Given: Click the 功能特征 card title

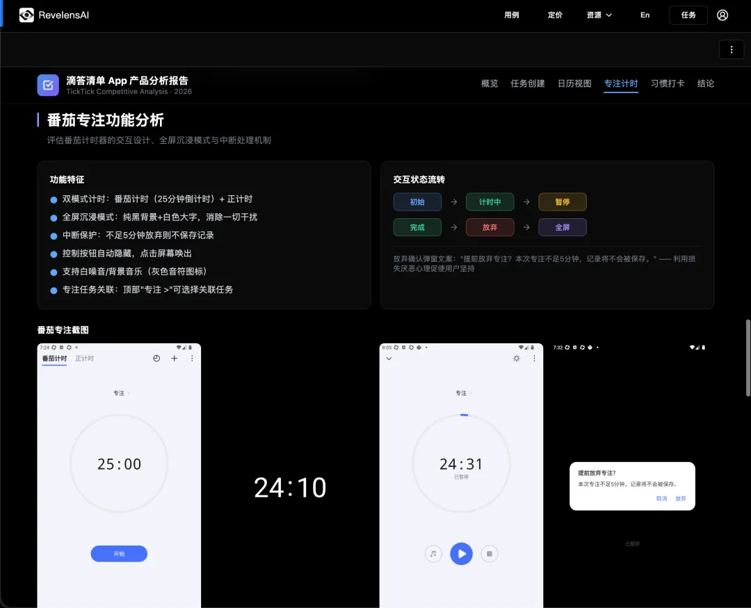Looking at the screenshot, I should 67,179.
